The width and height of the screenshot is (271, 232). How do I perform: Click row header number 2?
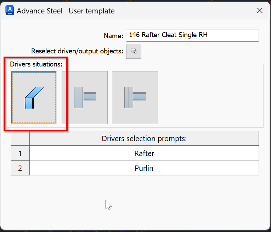[x=20, y=168]
